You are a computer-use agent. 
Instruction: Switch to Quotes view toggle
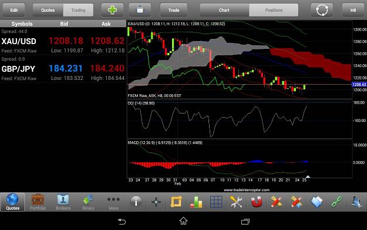coord(48,10)
